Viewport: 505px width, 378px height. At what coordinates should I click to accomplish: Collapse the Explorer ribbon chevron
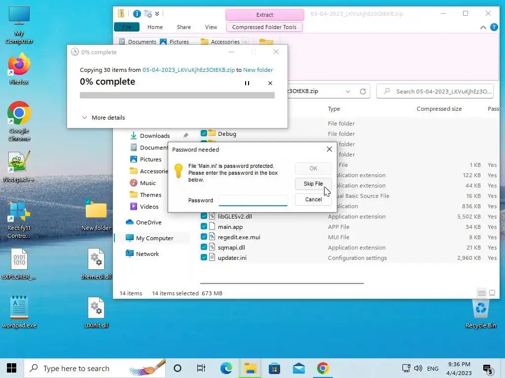[483, 28]
